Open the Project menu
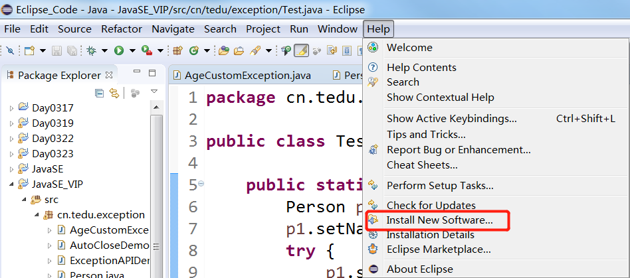Screen dimensions: 630x278 [263, 29]
